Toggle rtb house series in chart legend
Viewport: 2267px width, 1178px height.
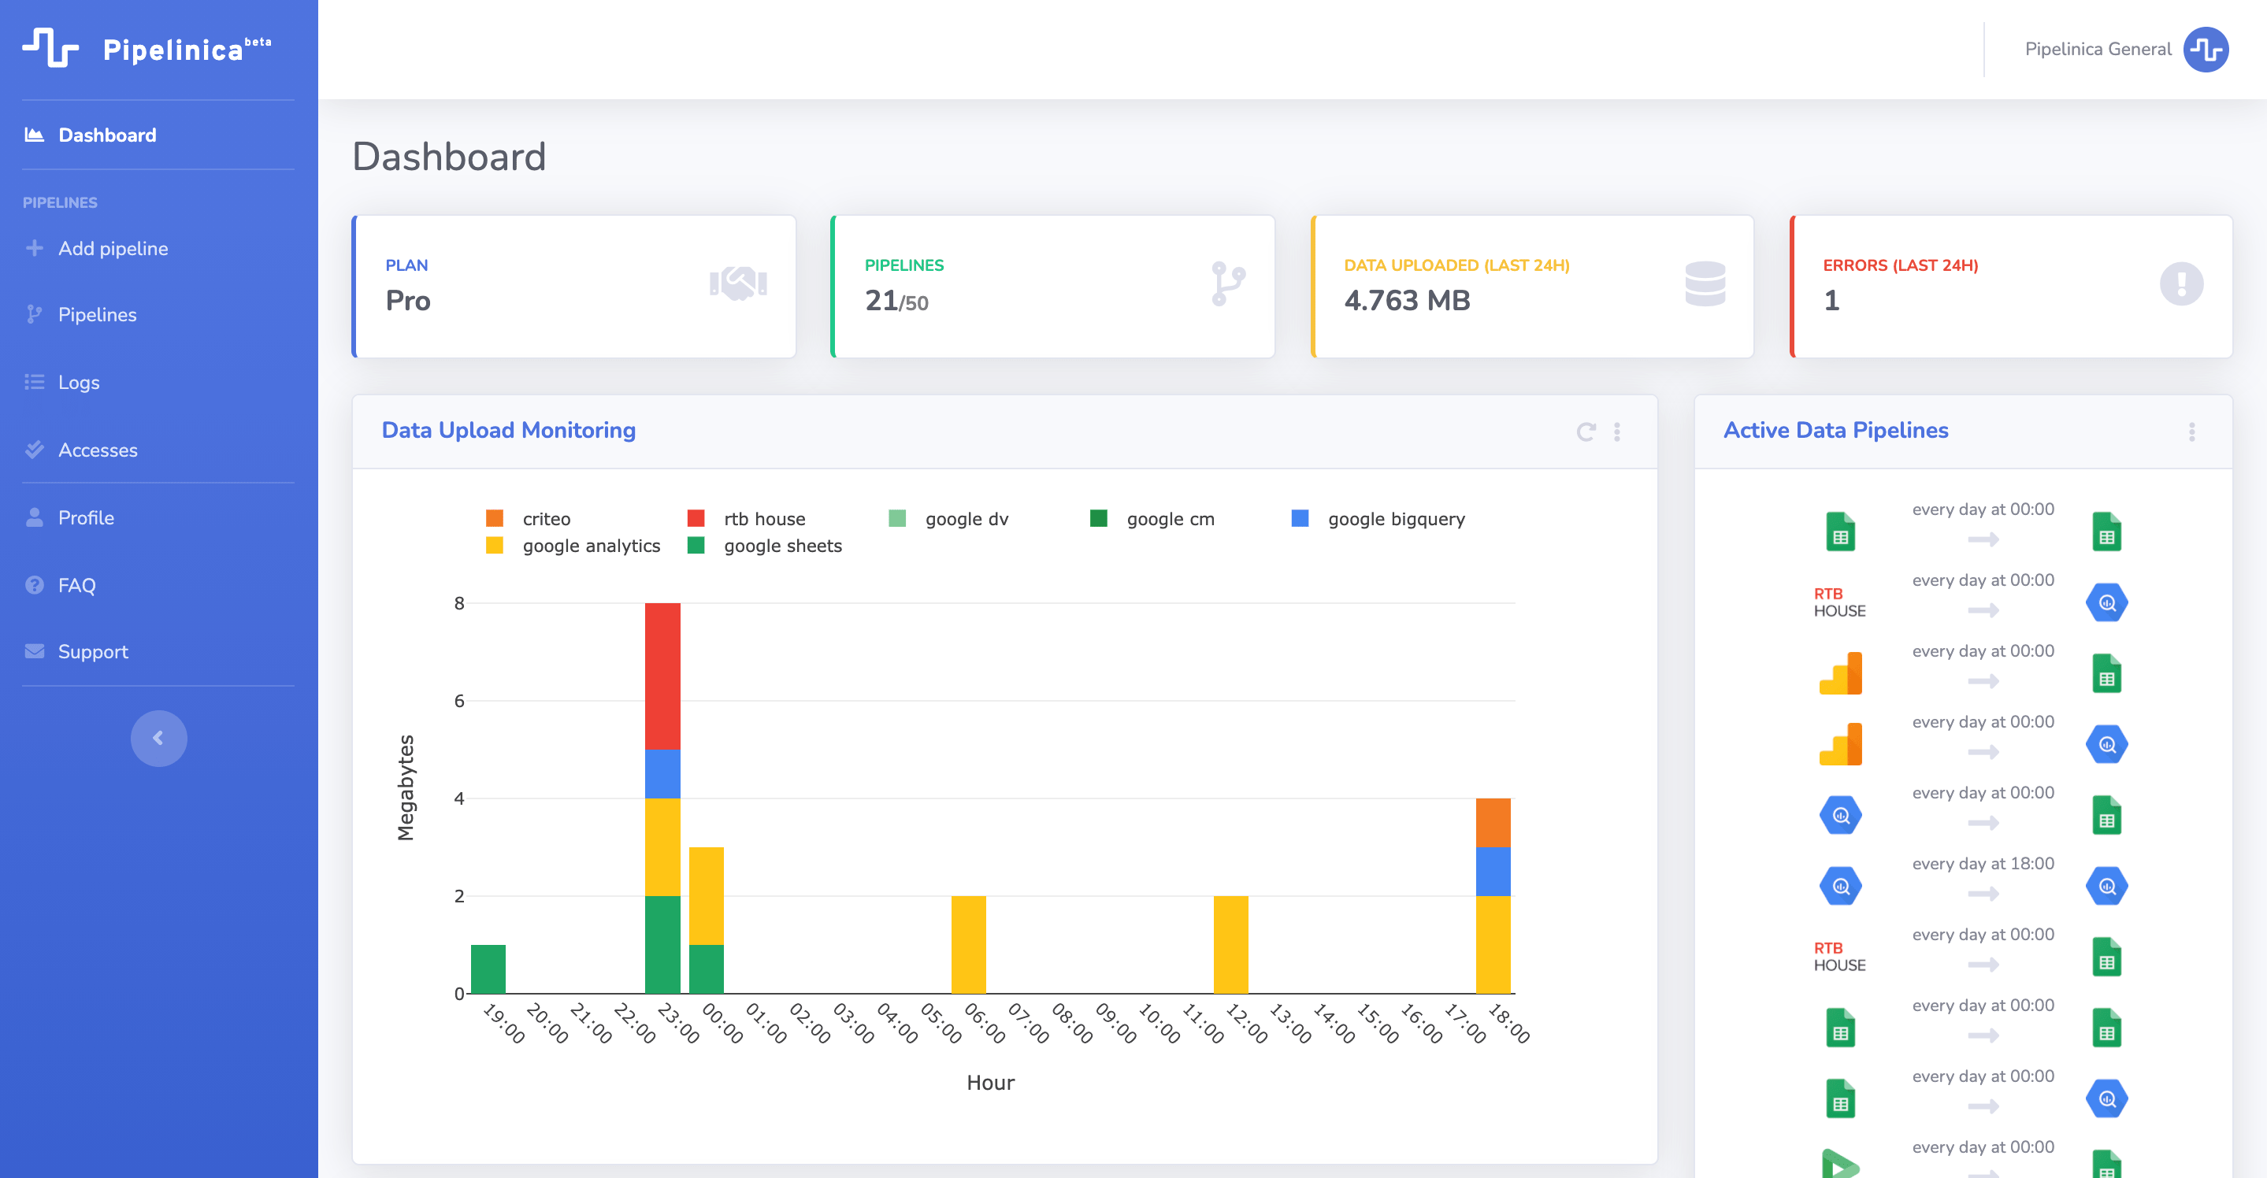pyautogui.click(x=764, y=519)
